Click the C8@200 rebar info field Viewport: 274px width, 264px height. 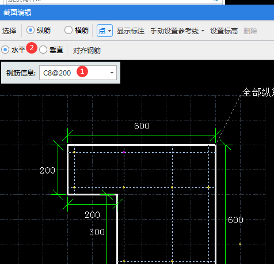[78, 73]
